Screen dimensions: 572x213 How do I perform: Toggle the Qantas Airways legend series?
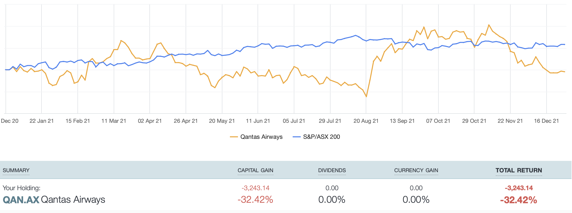click(261, 137)
